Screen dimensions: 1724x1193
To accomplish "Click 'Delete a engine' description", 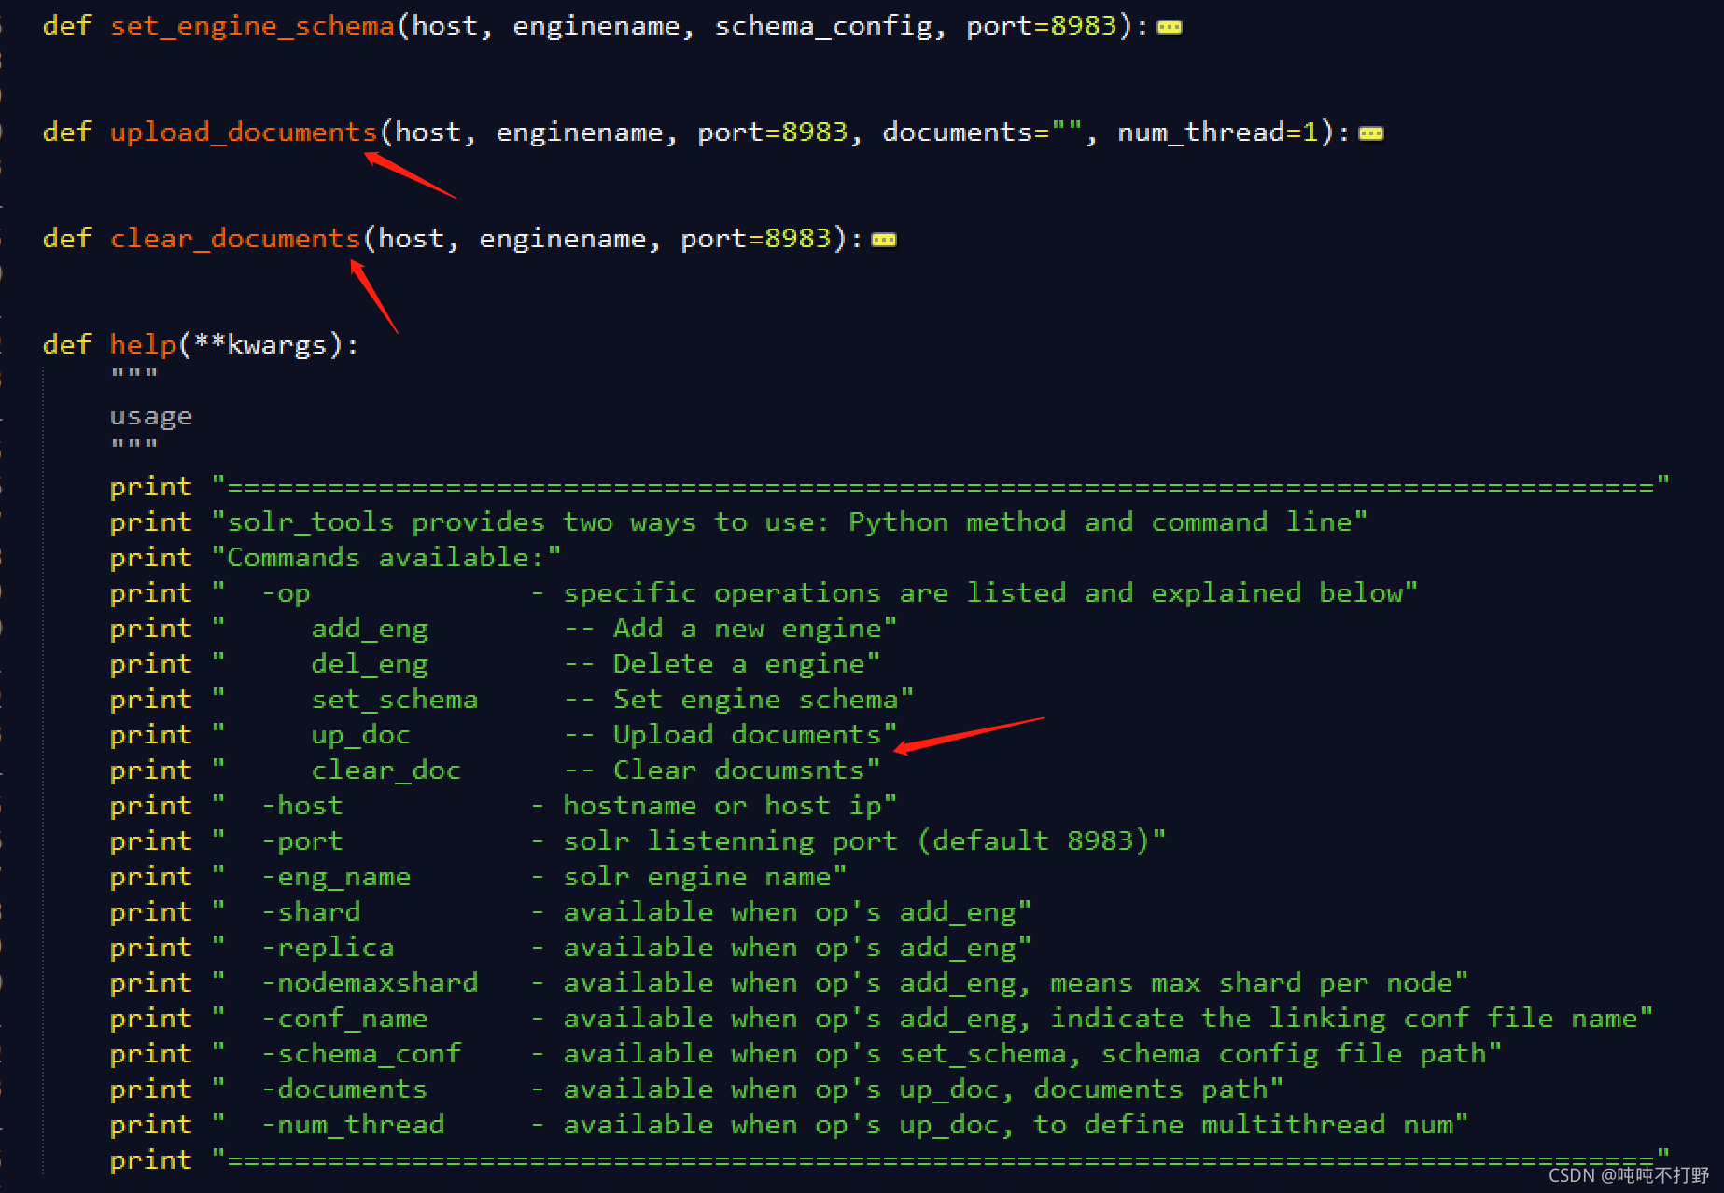I will coord(739,664).
